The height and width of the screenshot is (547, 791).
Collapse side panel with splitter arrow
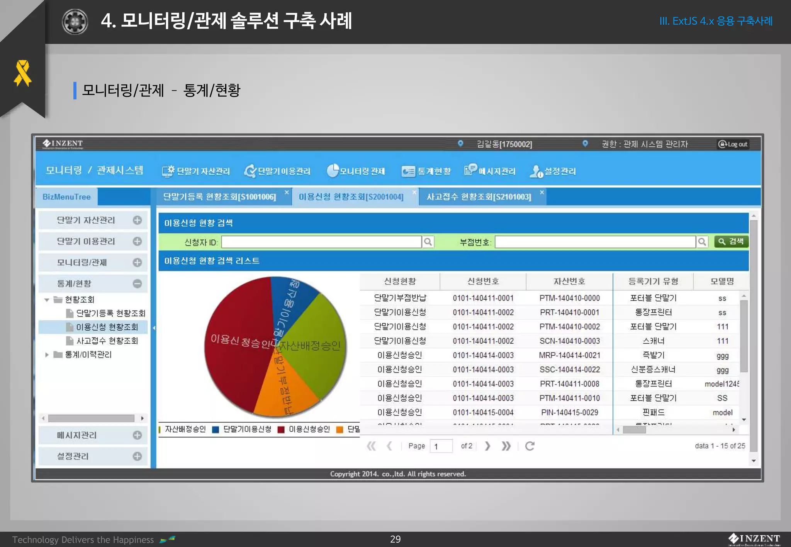154,328
